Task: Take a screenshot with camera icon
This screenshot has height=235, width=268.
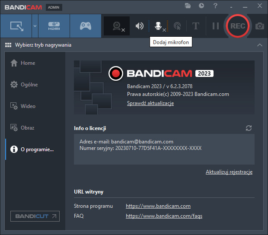Action: pos(260,26)
